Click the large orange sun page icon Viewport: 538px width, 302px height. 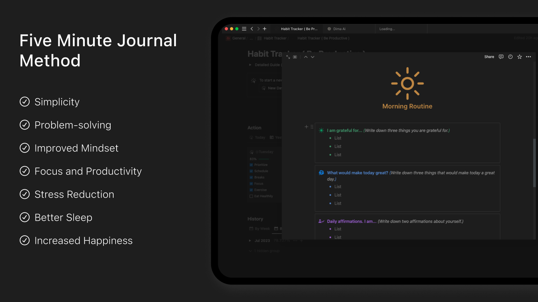[x=407, y=84]
